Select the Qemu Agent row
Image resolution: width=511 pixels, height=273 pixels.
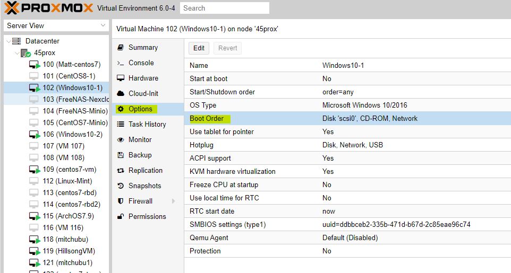pyautogui.click(x=347, y=238)
